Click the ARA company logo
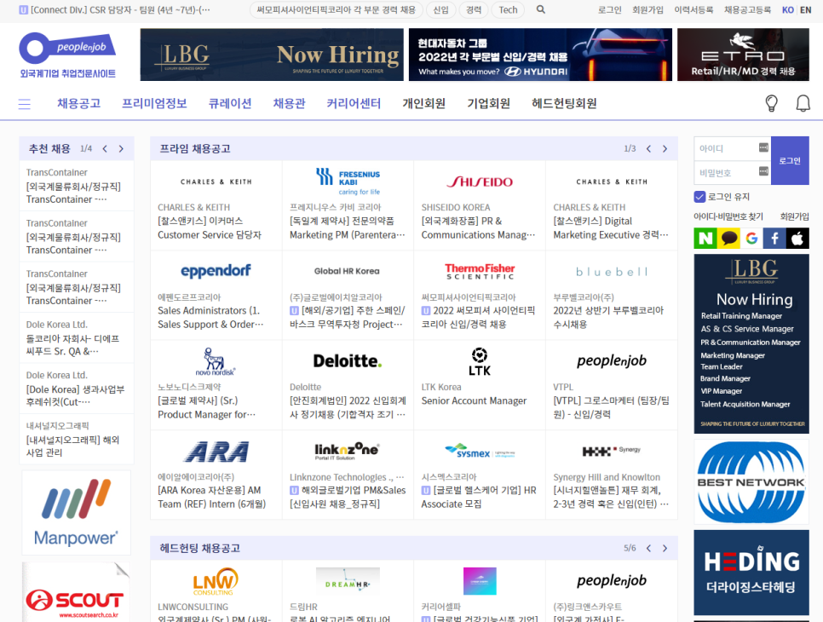This screenshot has width=823, height=622. pyautogui.click(x=216, y=452)
